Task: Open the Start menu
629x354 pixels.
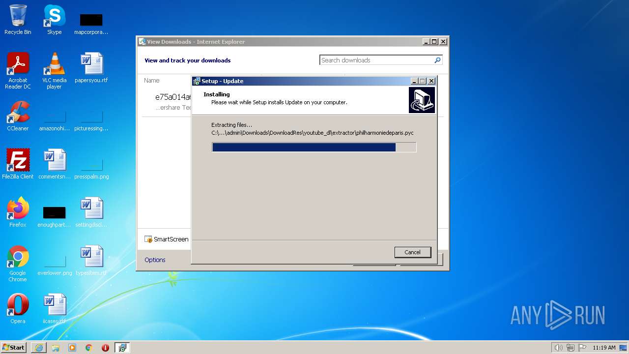Action: click(x=14, y=348)
